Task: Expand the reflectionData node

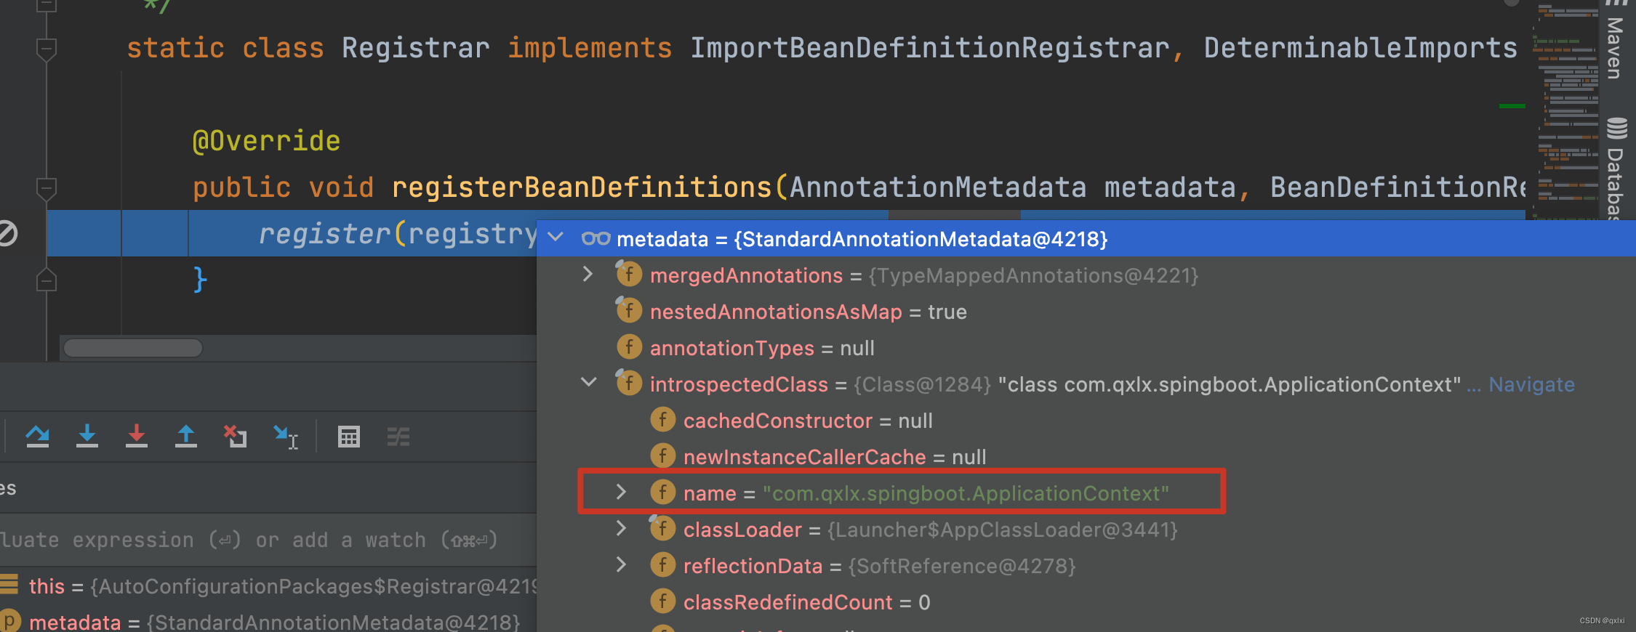Action: (621, 565)
